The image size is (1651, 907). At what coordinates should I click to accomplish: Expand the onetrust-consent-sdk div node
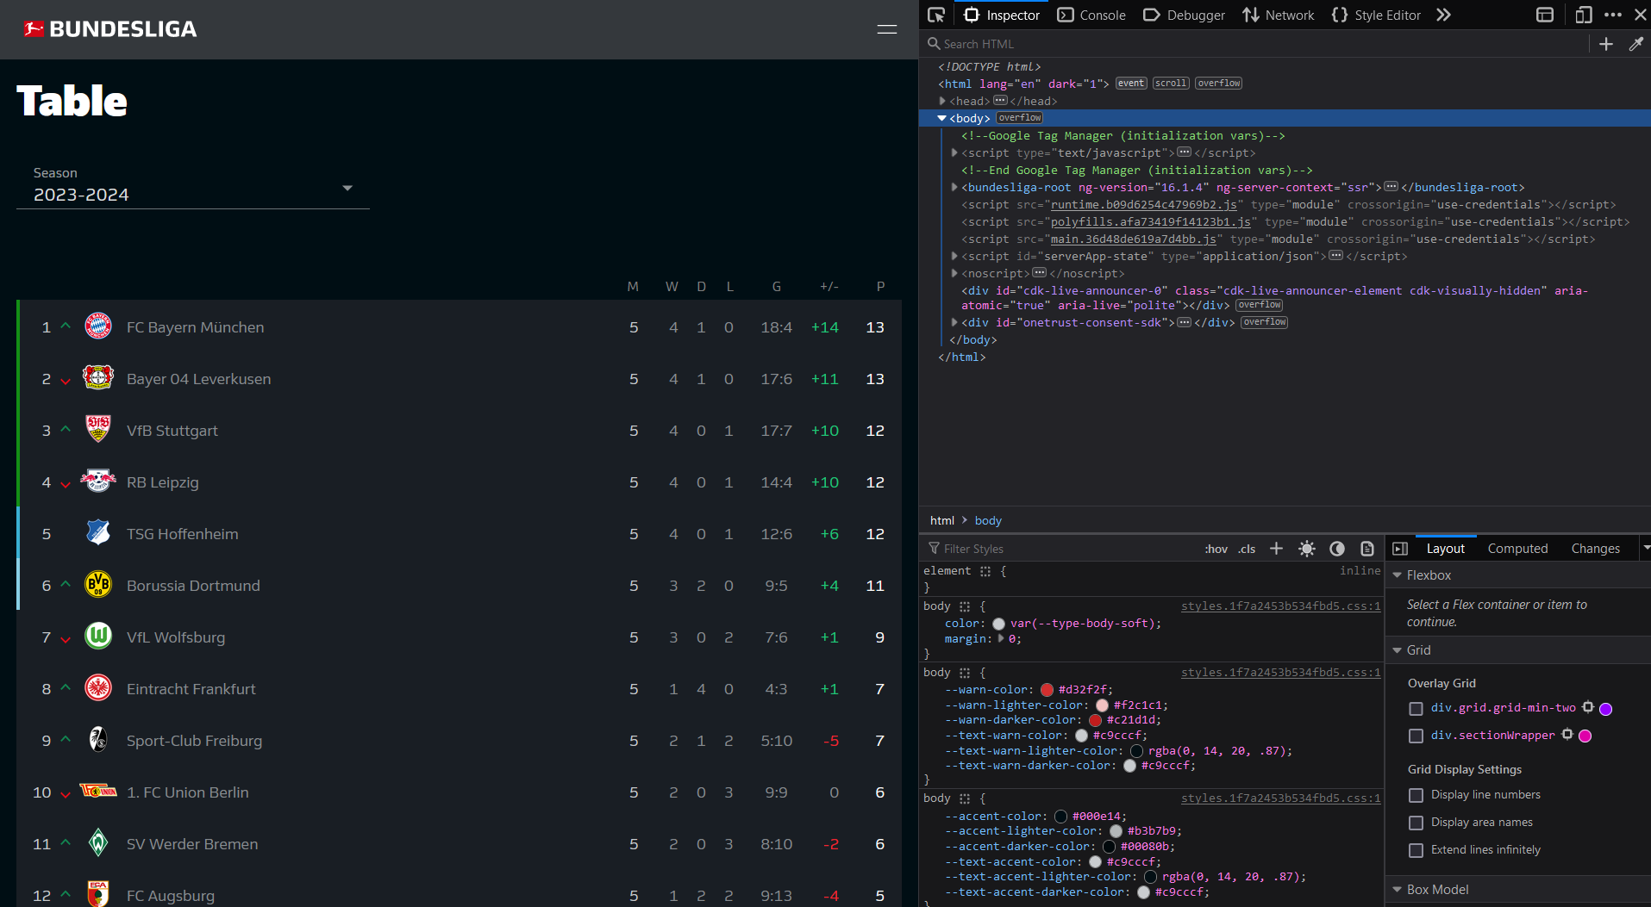pyautogui.click(x=954, y=322)
